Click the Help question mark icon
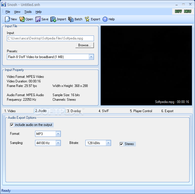 (105, 19)
